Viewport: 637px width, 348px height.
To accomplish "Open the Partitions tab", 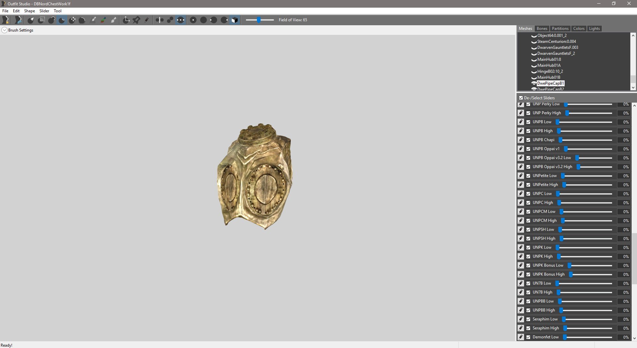I will [560, 29].
